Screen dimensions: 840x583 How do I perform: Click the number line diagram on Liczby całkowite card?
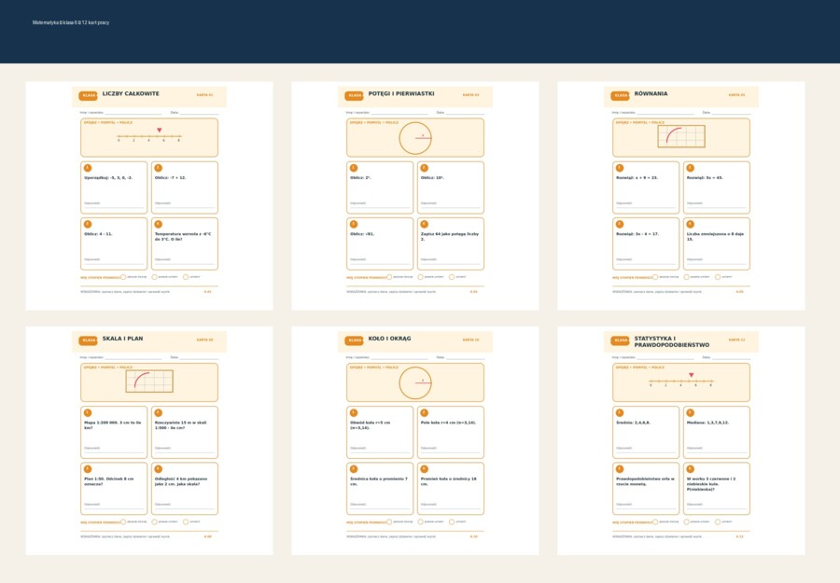click(149, 135)
